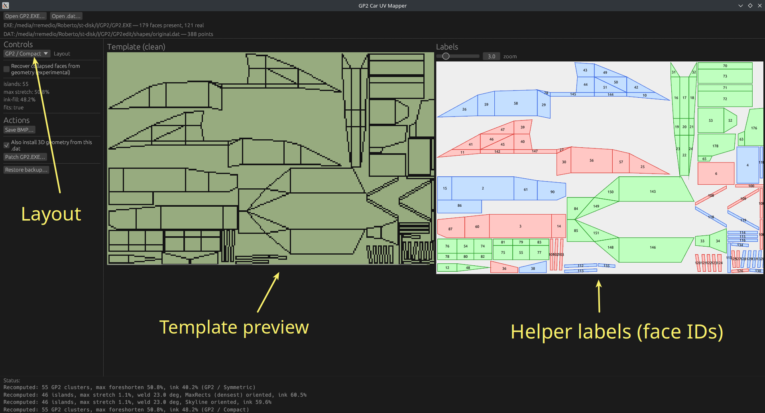This screenshot has width=765, height=413.
Task: Enable Recover collapsed faces from geometry checkbox
Action: click(x=6, y=69)
